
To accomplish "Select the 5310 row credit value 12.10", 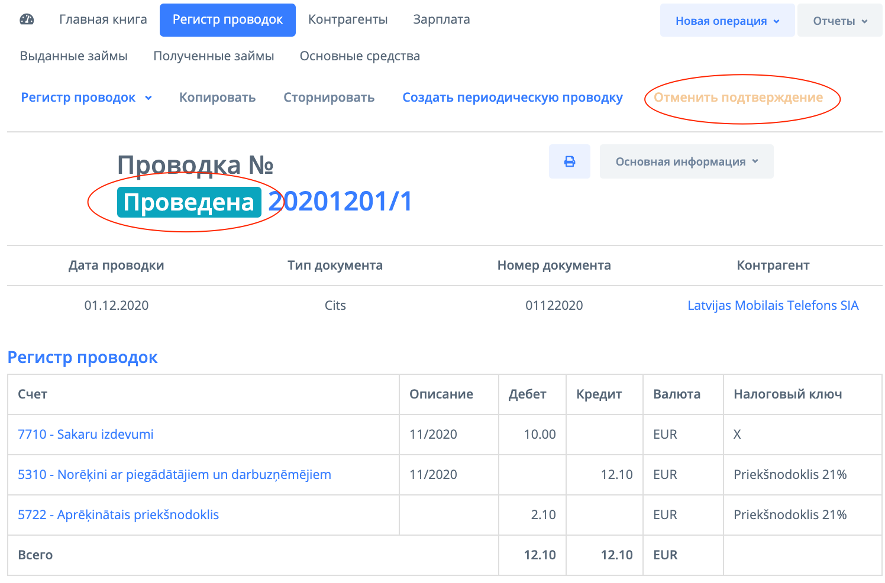I will point(617,475).
